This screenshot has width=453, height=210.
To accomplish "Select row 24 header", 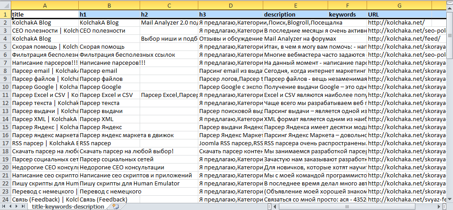I will [5, 199].
